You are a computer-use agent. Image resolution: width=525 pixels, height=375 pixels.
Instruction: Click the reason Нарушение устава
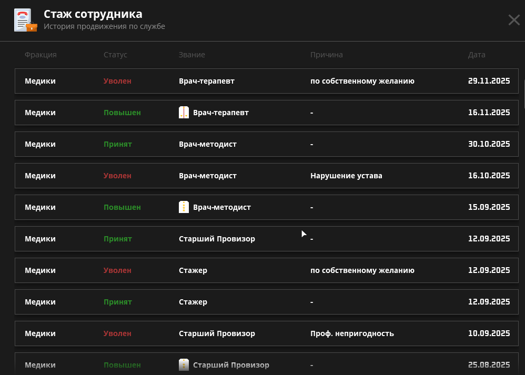click(346, 176)
